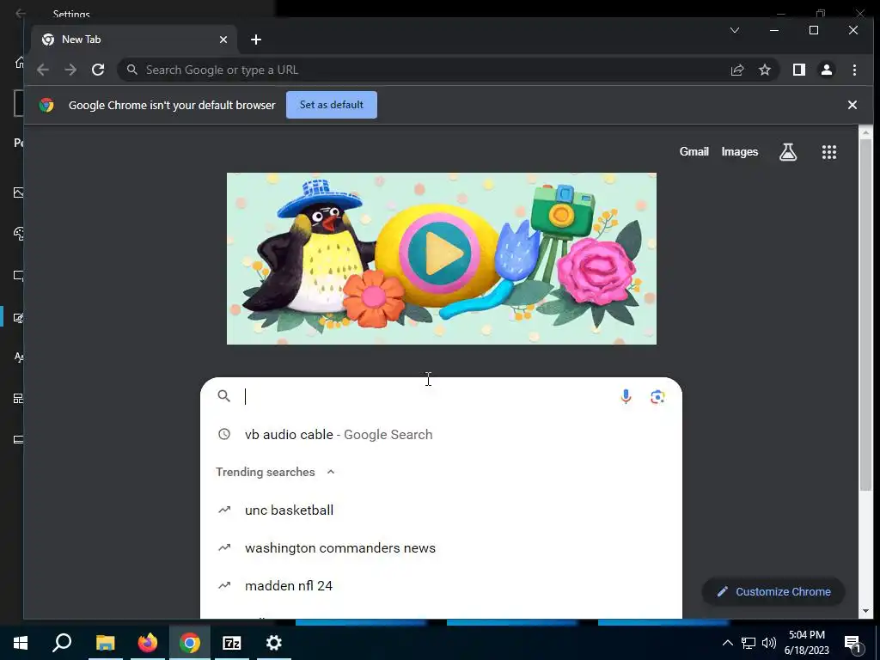Set Chrome as default browser
This screenshot has width=880, height=660.
(331, 105)
